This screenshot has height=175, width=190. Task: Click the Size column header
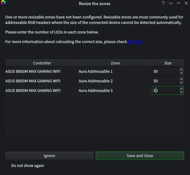pyautogui.click(x=168, y=63)
